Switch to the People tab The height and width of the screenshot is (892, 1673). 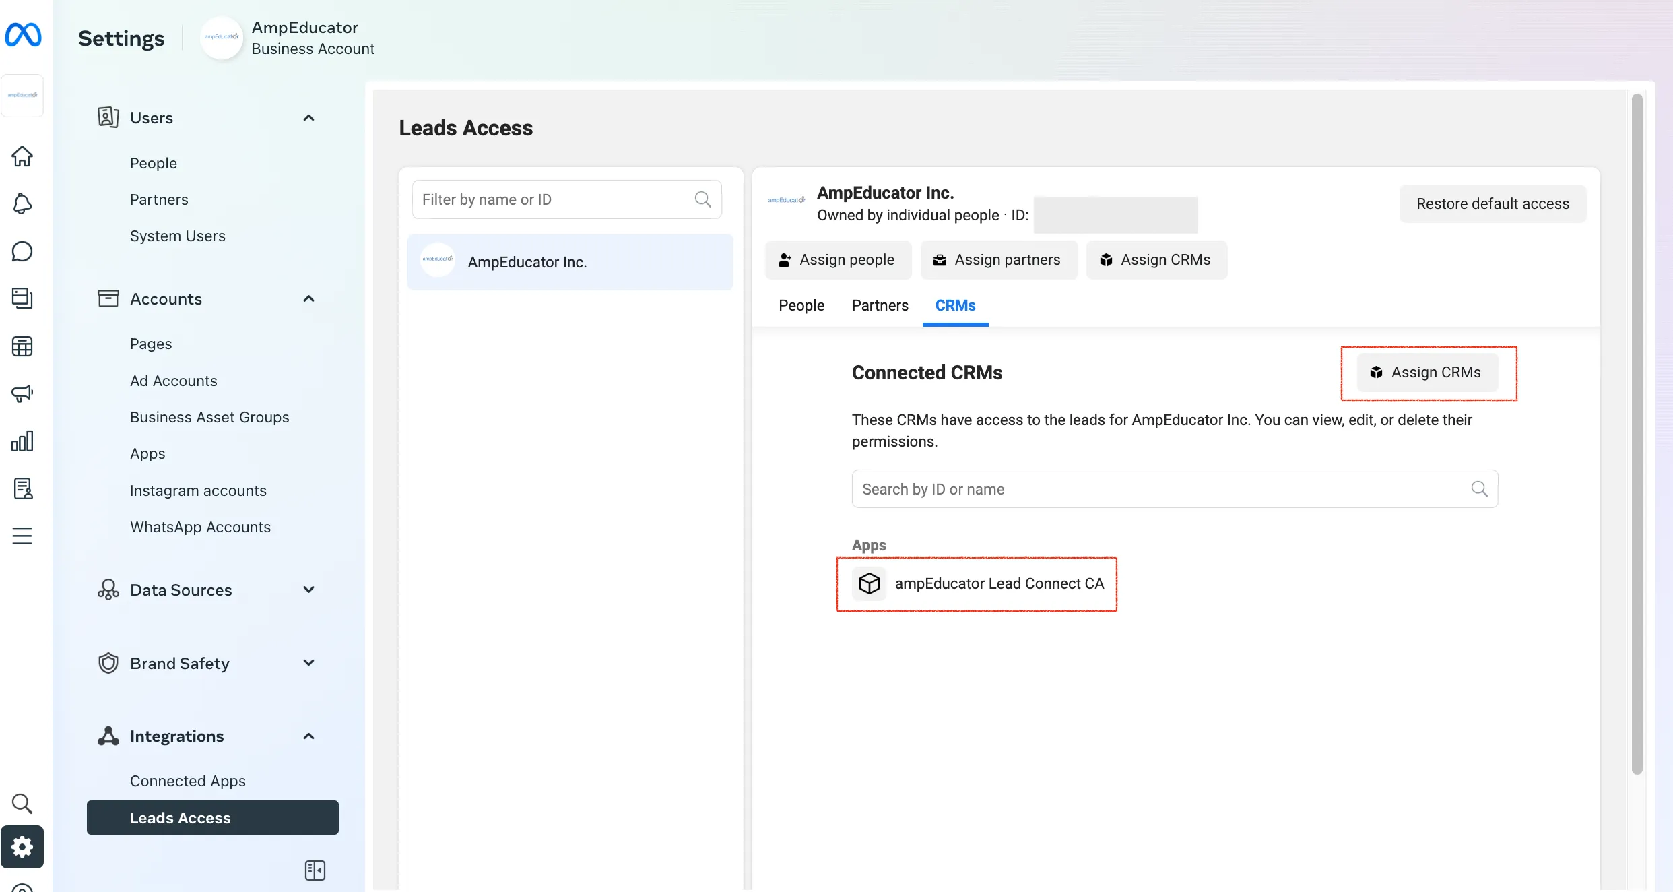click(x=801, y=305)
